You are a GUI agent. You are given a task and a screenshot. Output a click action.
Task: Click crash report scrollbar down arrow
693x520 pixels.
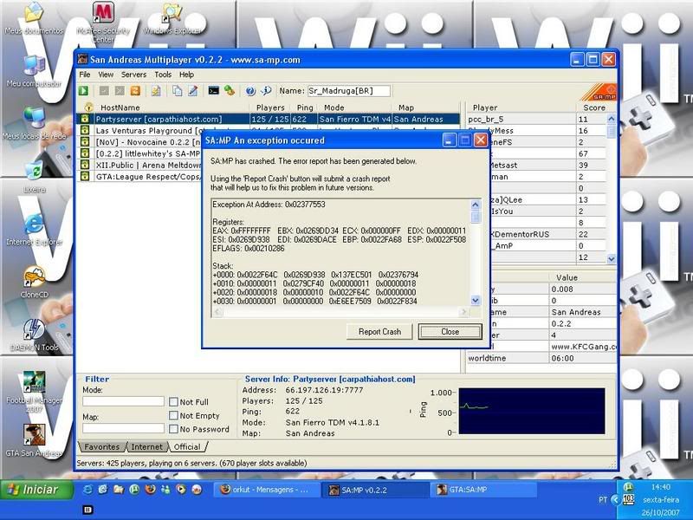[x=476, y=301]
